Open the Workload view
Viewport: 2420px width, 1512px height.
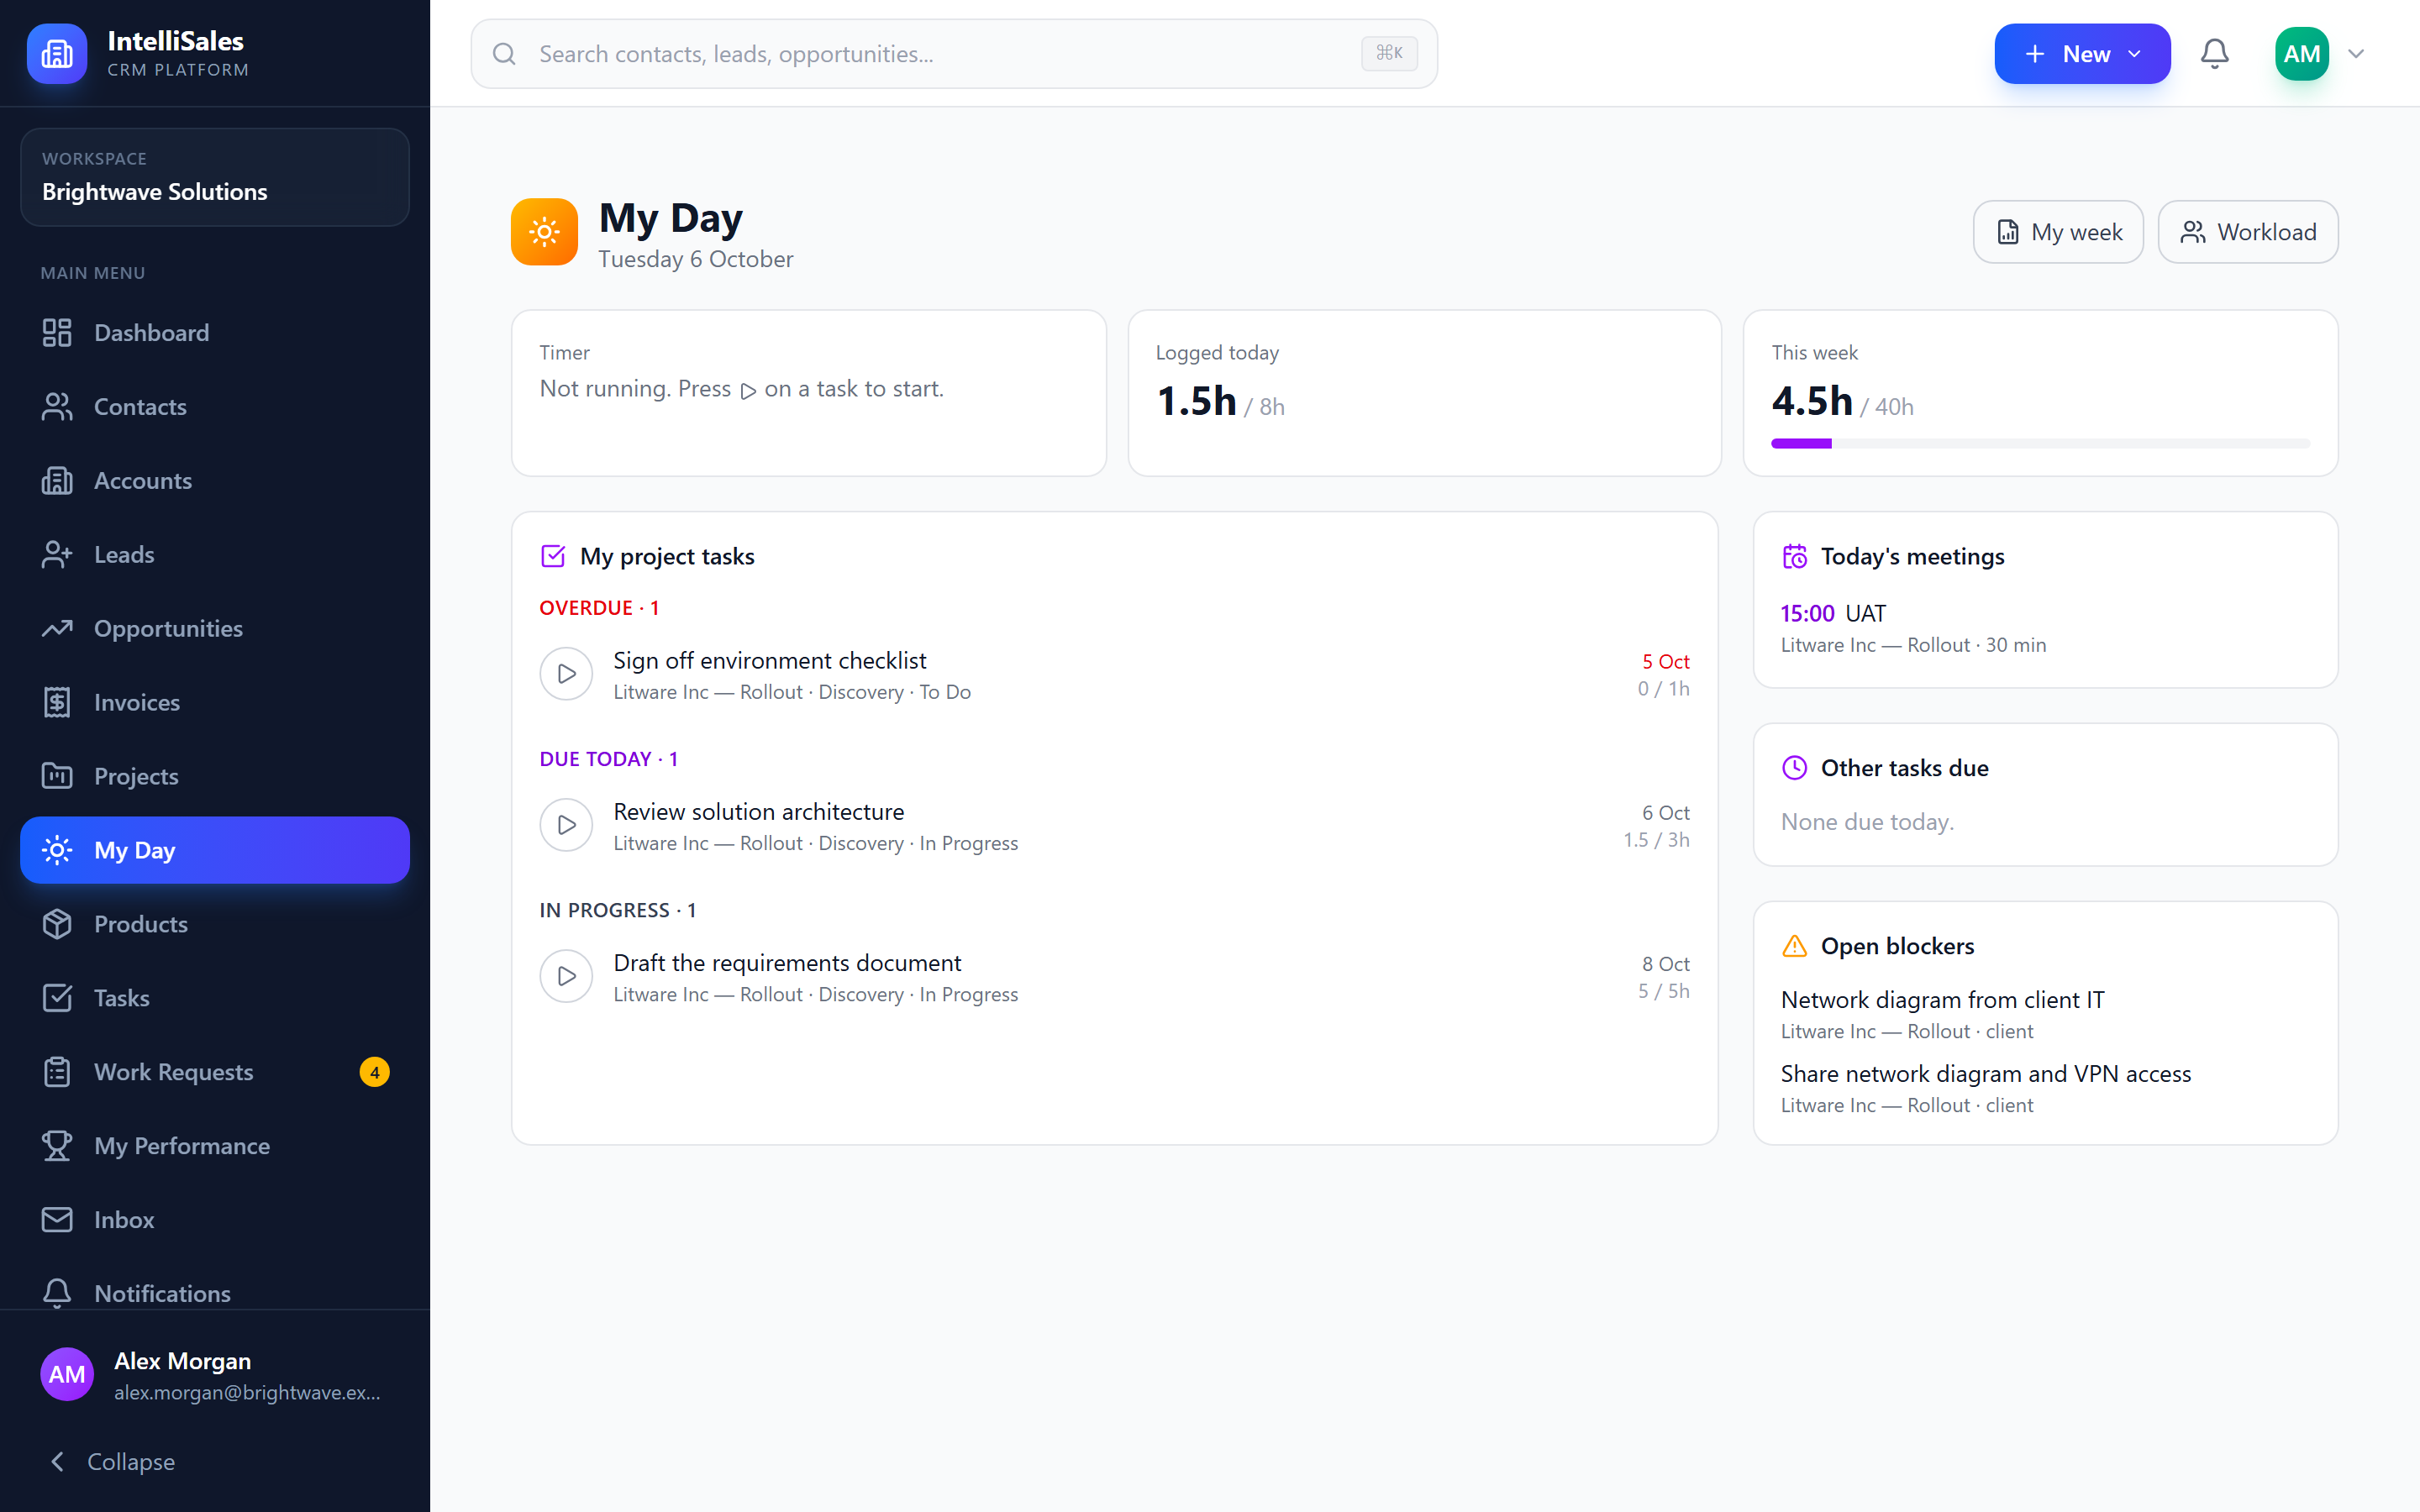pyautogui.click(x=2248, y=232)
